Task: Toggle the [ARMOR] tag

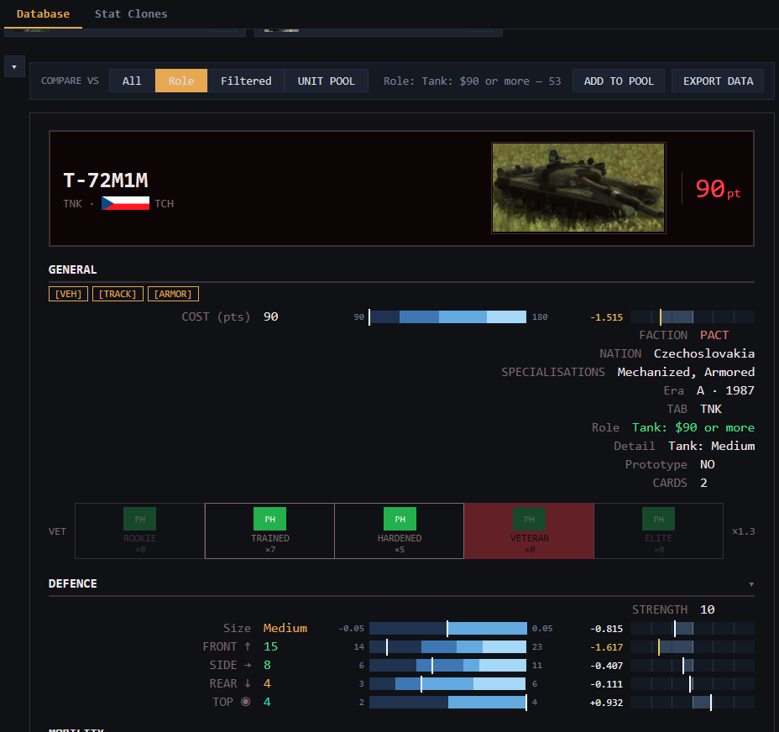Action: (173, 294)
